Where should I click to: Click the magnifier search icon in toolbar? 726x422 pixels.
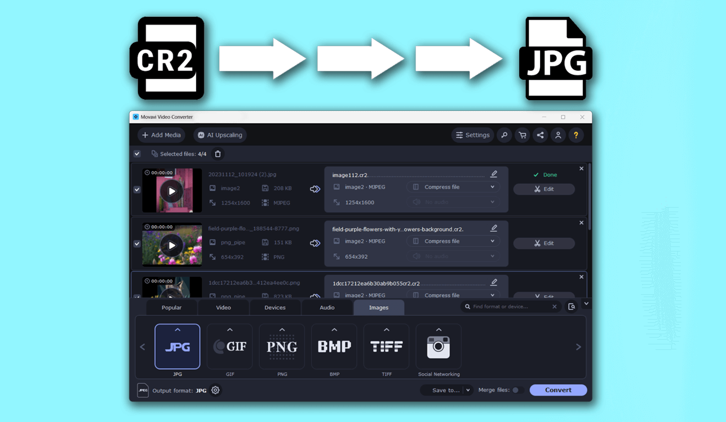(x=504, y=135)
